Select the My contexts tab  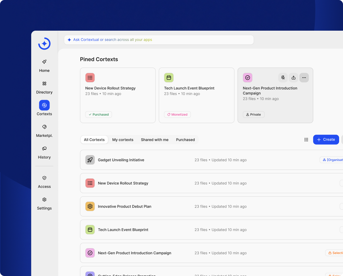123,140
